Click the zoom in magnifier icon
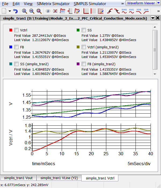Image resolution: width=161 pixels, height=188 pixels. 24,11
